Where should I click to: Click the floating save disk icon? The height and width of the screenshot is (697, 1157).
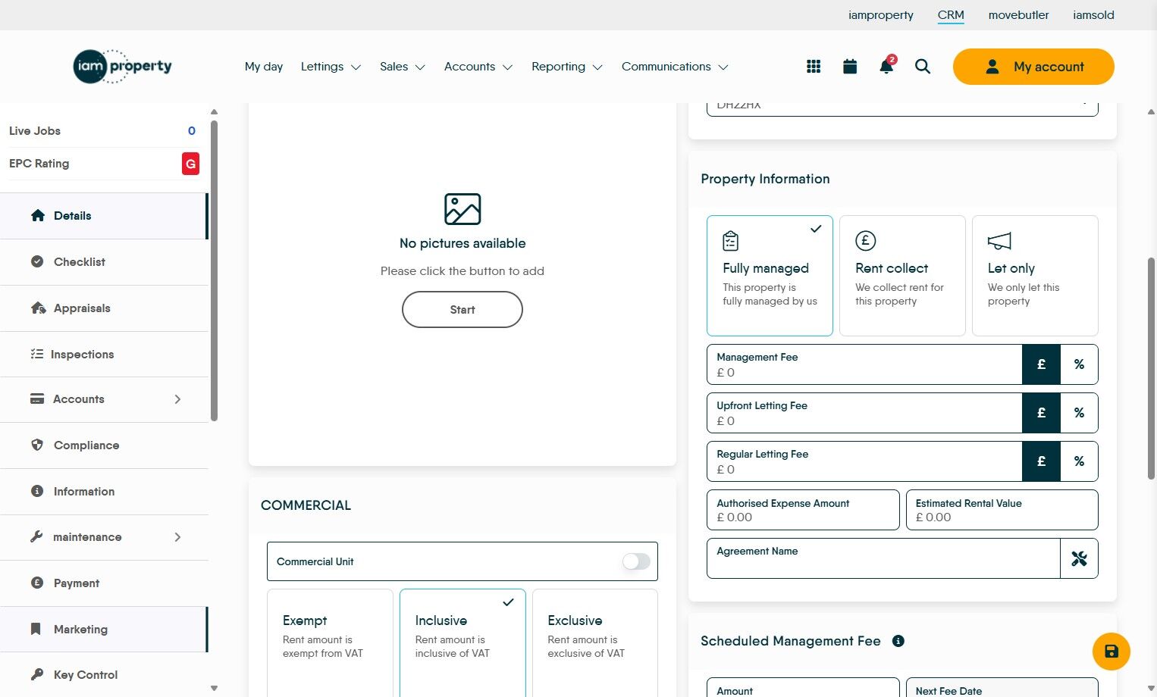1112,652
